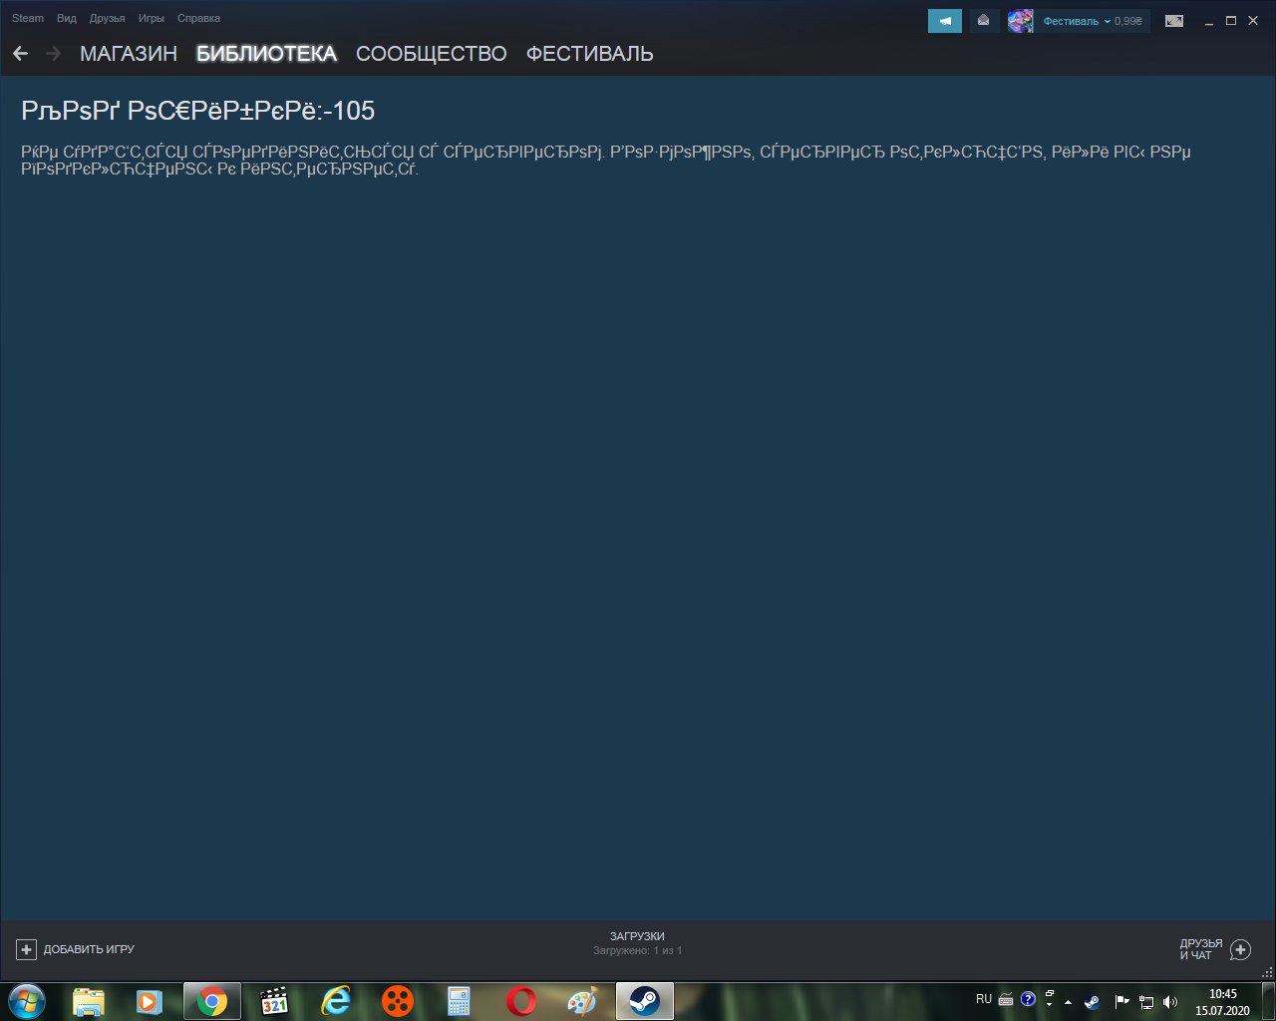Open Windows Explorer from taskbar
The height and width of the screenshot is (1021, 1276).
[x=89, y=1001]
